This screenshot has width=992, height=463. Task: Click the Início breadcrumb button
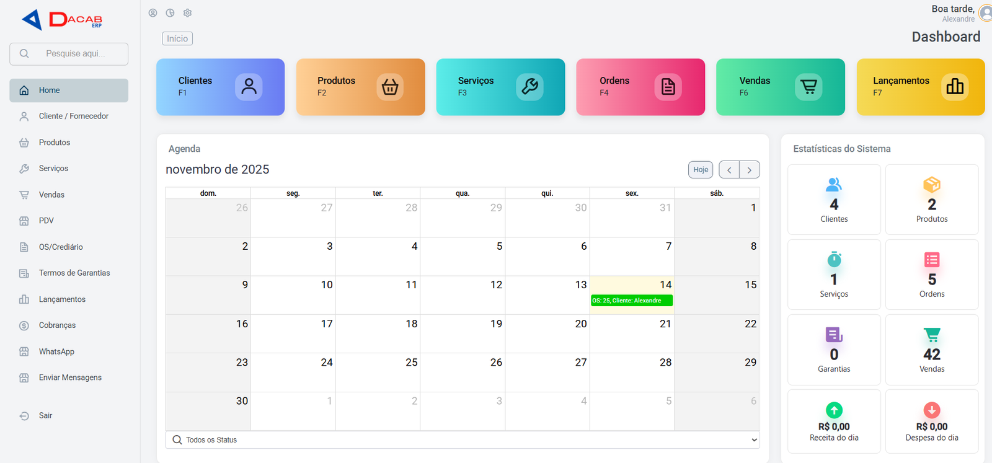(177, 38)
